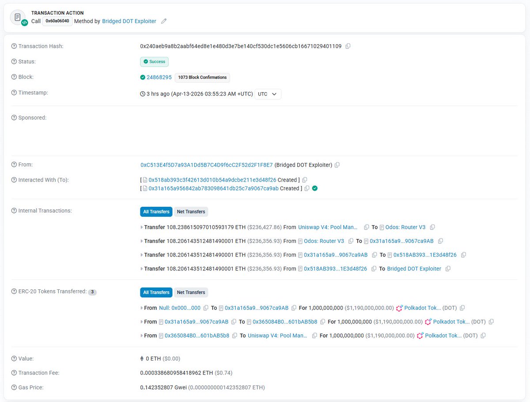
Task: Copy the From address
Action: (x=337, y=165)
